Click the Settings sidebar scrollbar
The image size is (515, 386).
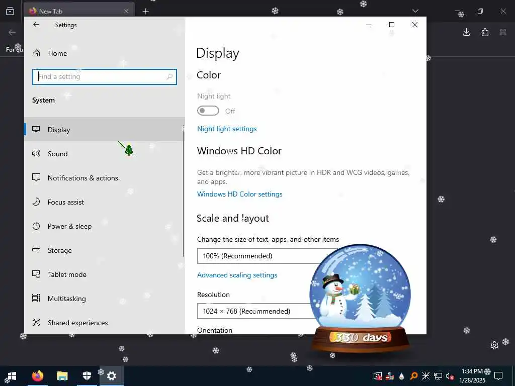183,194
